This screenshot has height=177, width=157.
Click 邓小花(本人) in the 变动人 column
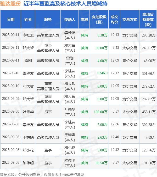pyautogui.click(x=70, y=150)
